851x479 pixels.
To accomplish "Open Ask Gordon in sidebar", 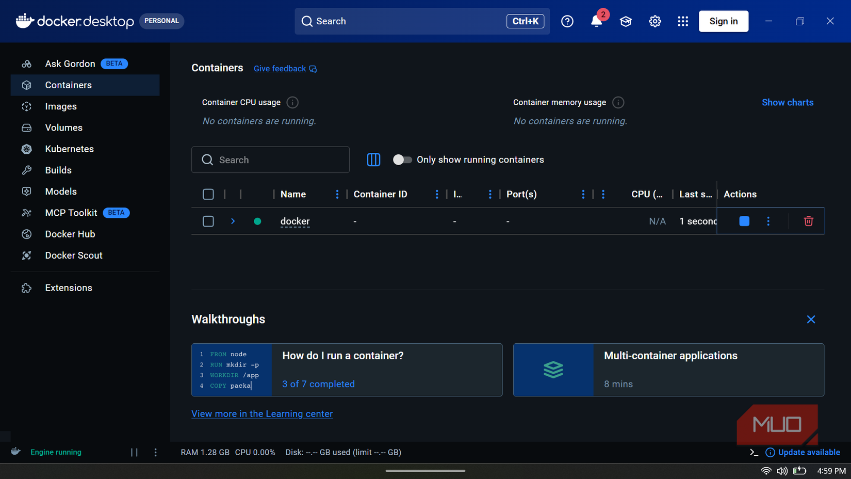I will [x=85, y=63].
